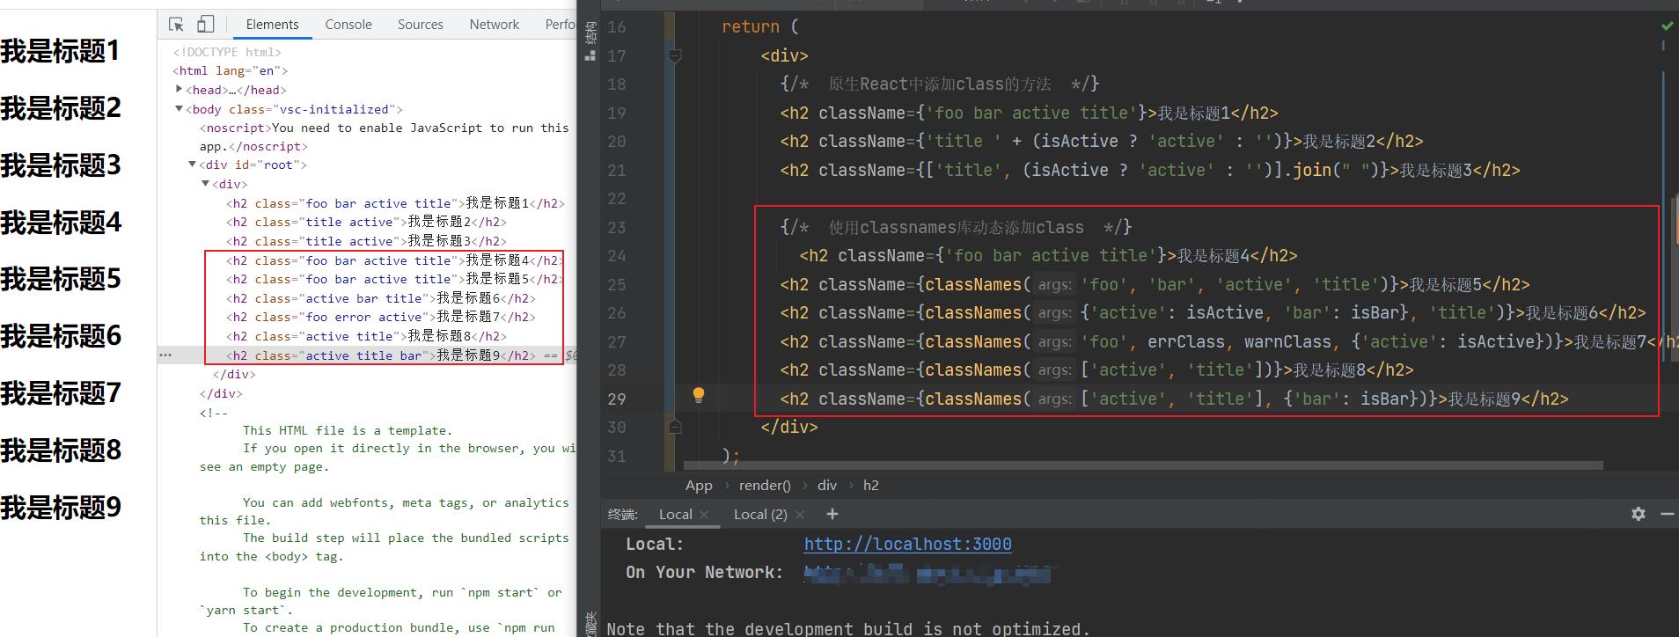Activate the DevTools element inspector icon
1679x637 pixels.
pyautogui.click(x=176, y=24)
